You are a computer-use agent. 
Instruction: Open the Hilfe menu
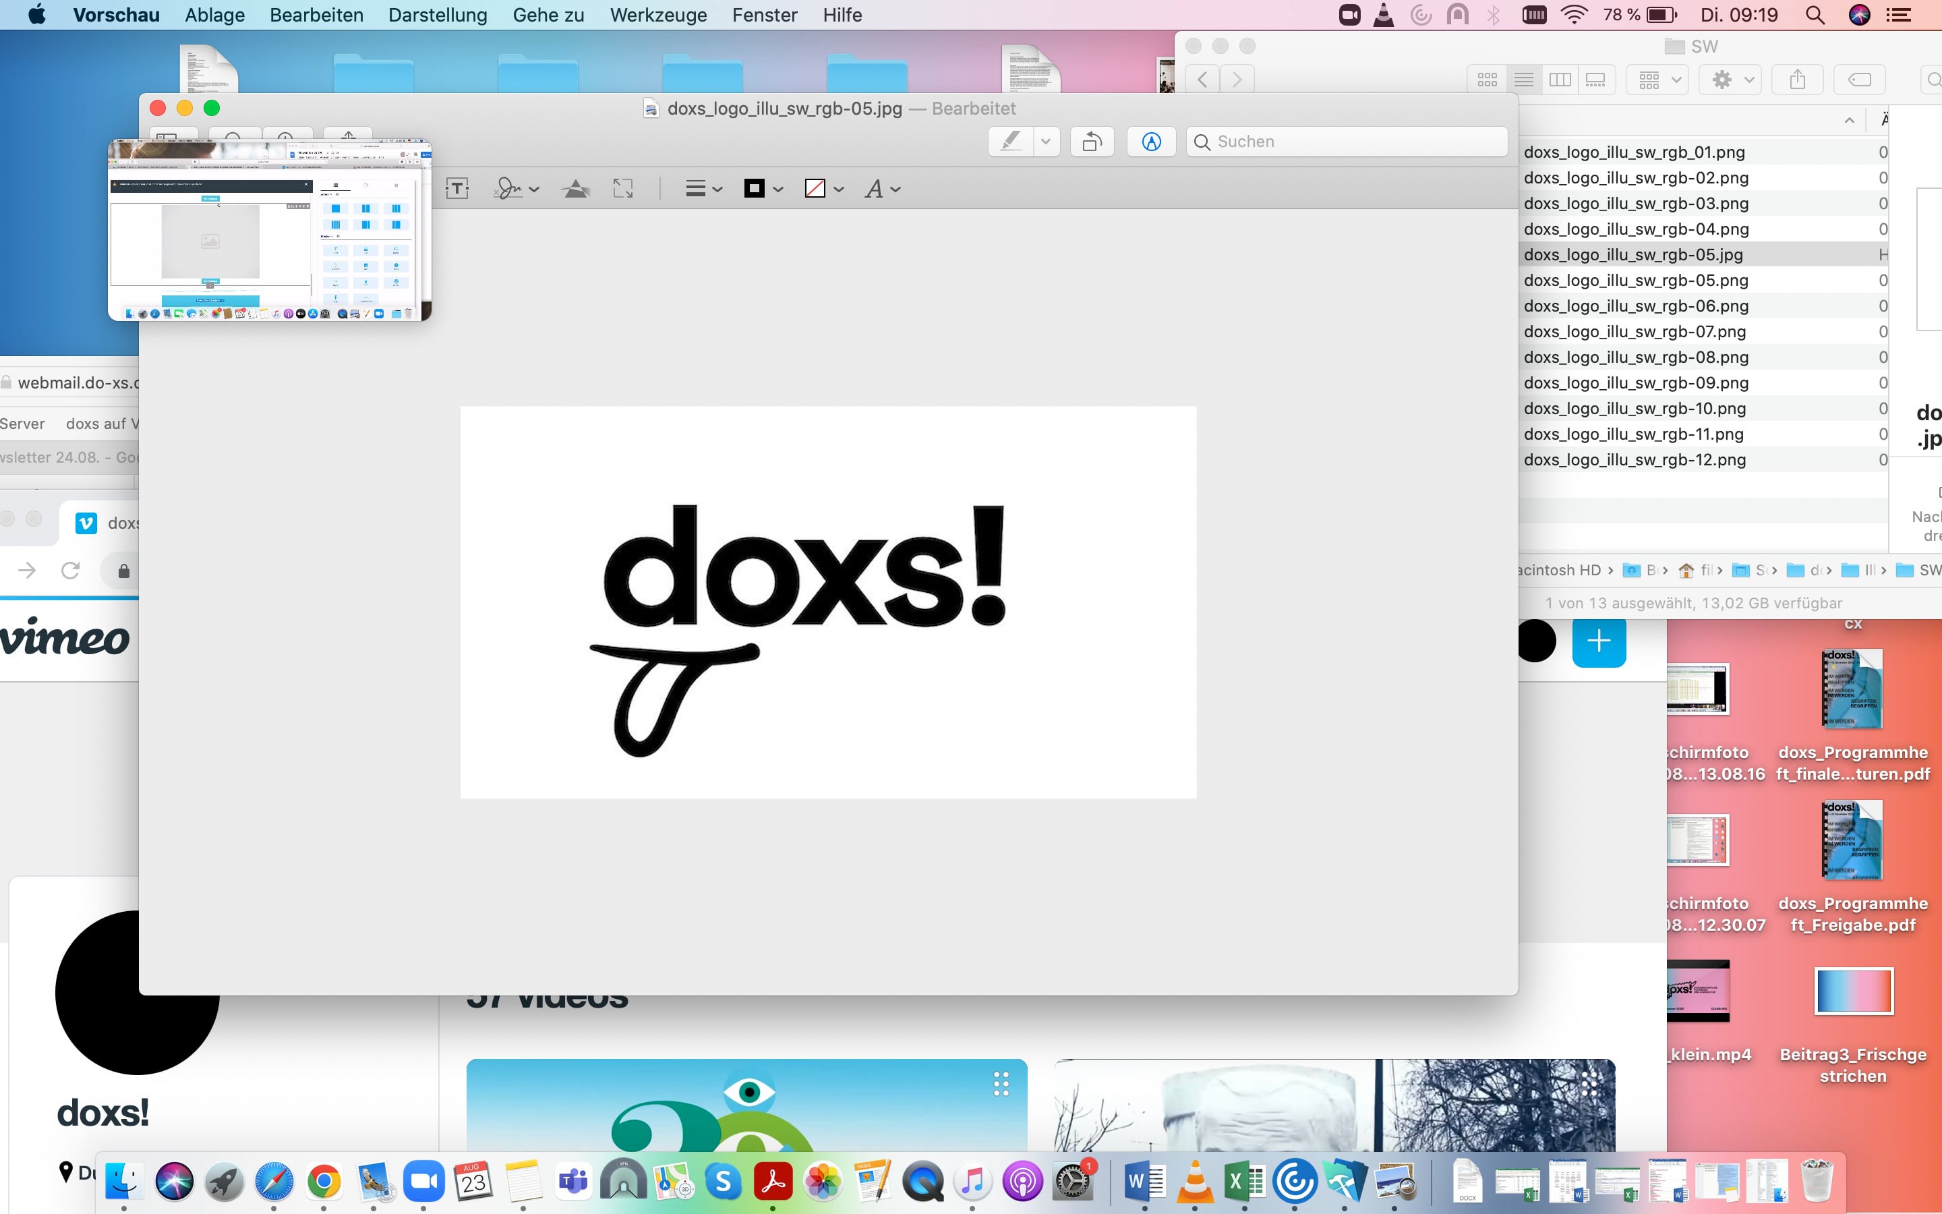click(x=842, y=16)
